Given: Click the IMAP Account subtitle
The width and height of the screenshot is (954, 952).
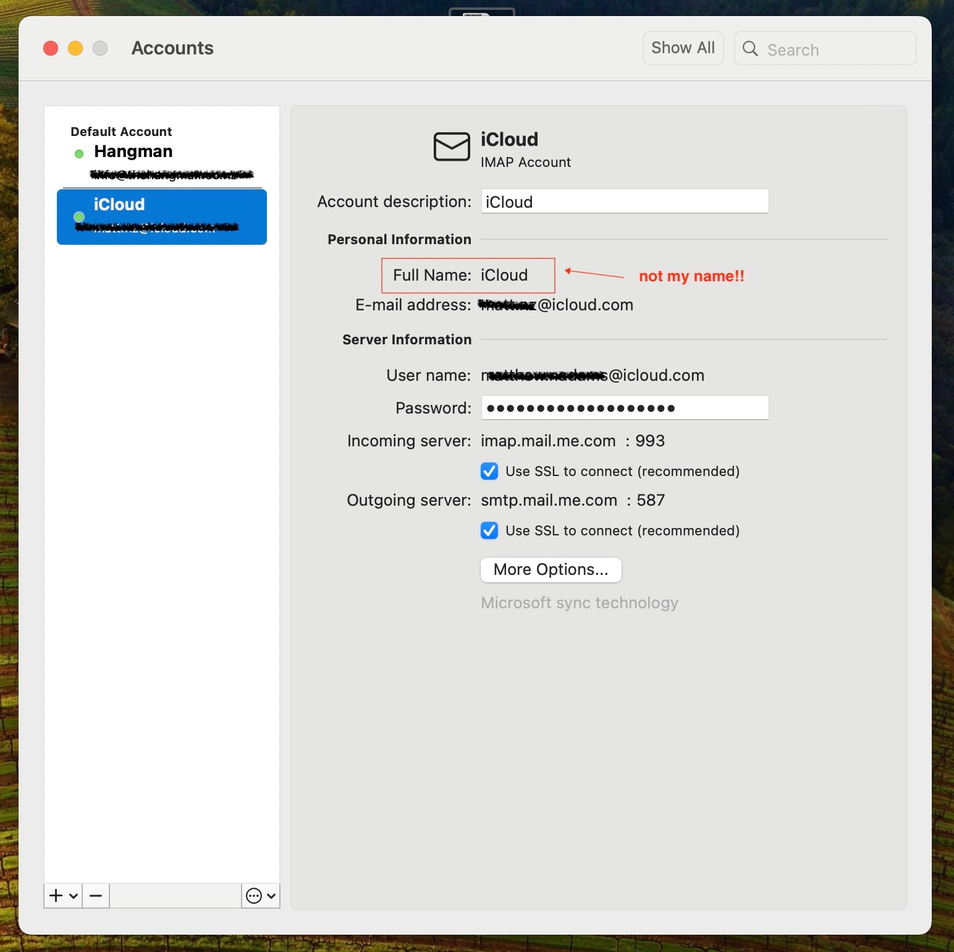Looking at the screenshot, I should pos(526,162).
